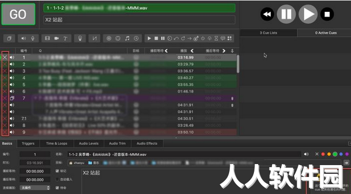Click speaker icon beside name field
Viewport: 351px width, 194px height.
pos(306,154)
